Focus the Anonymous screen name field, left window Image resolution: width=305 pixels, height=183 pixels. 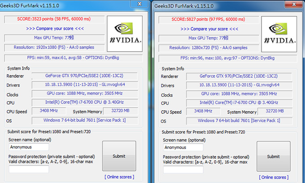pyautogui.click(x=29, y=147)
